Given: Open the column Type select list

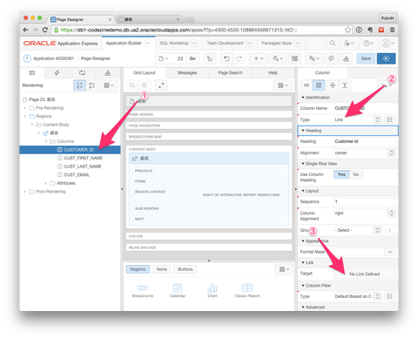Looking at the screenshot, I should [x=357, y=119].
